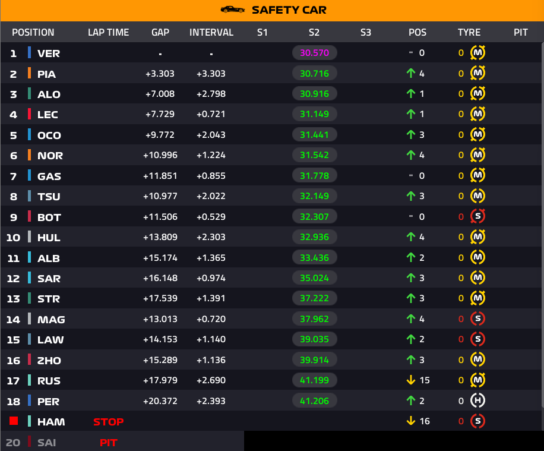The height and width of the screenshot is (451, 544).
Task: Click PIA's green up arrow position icon
Action: click(411, 73)
